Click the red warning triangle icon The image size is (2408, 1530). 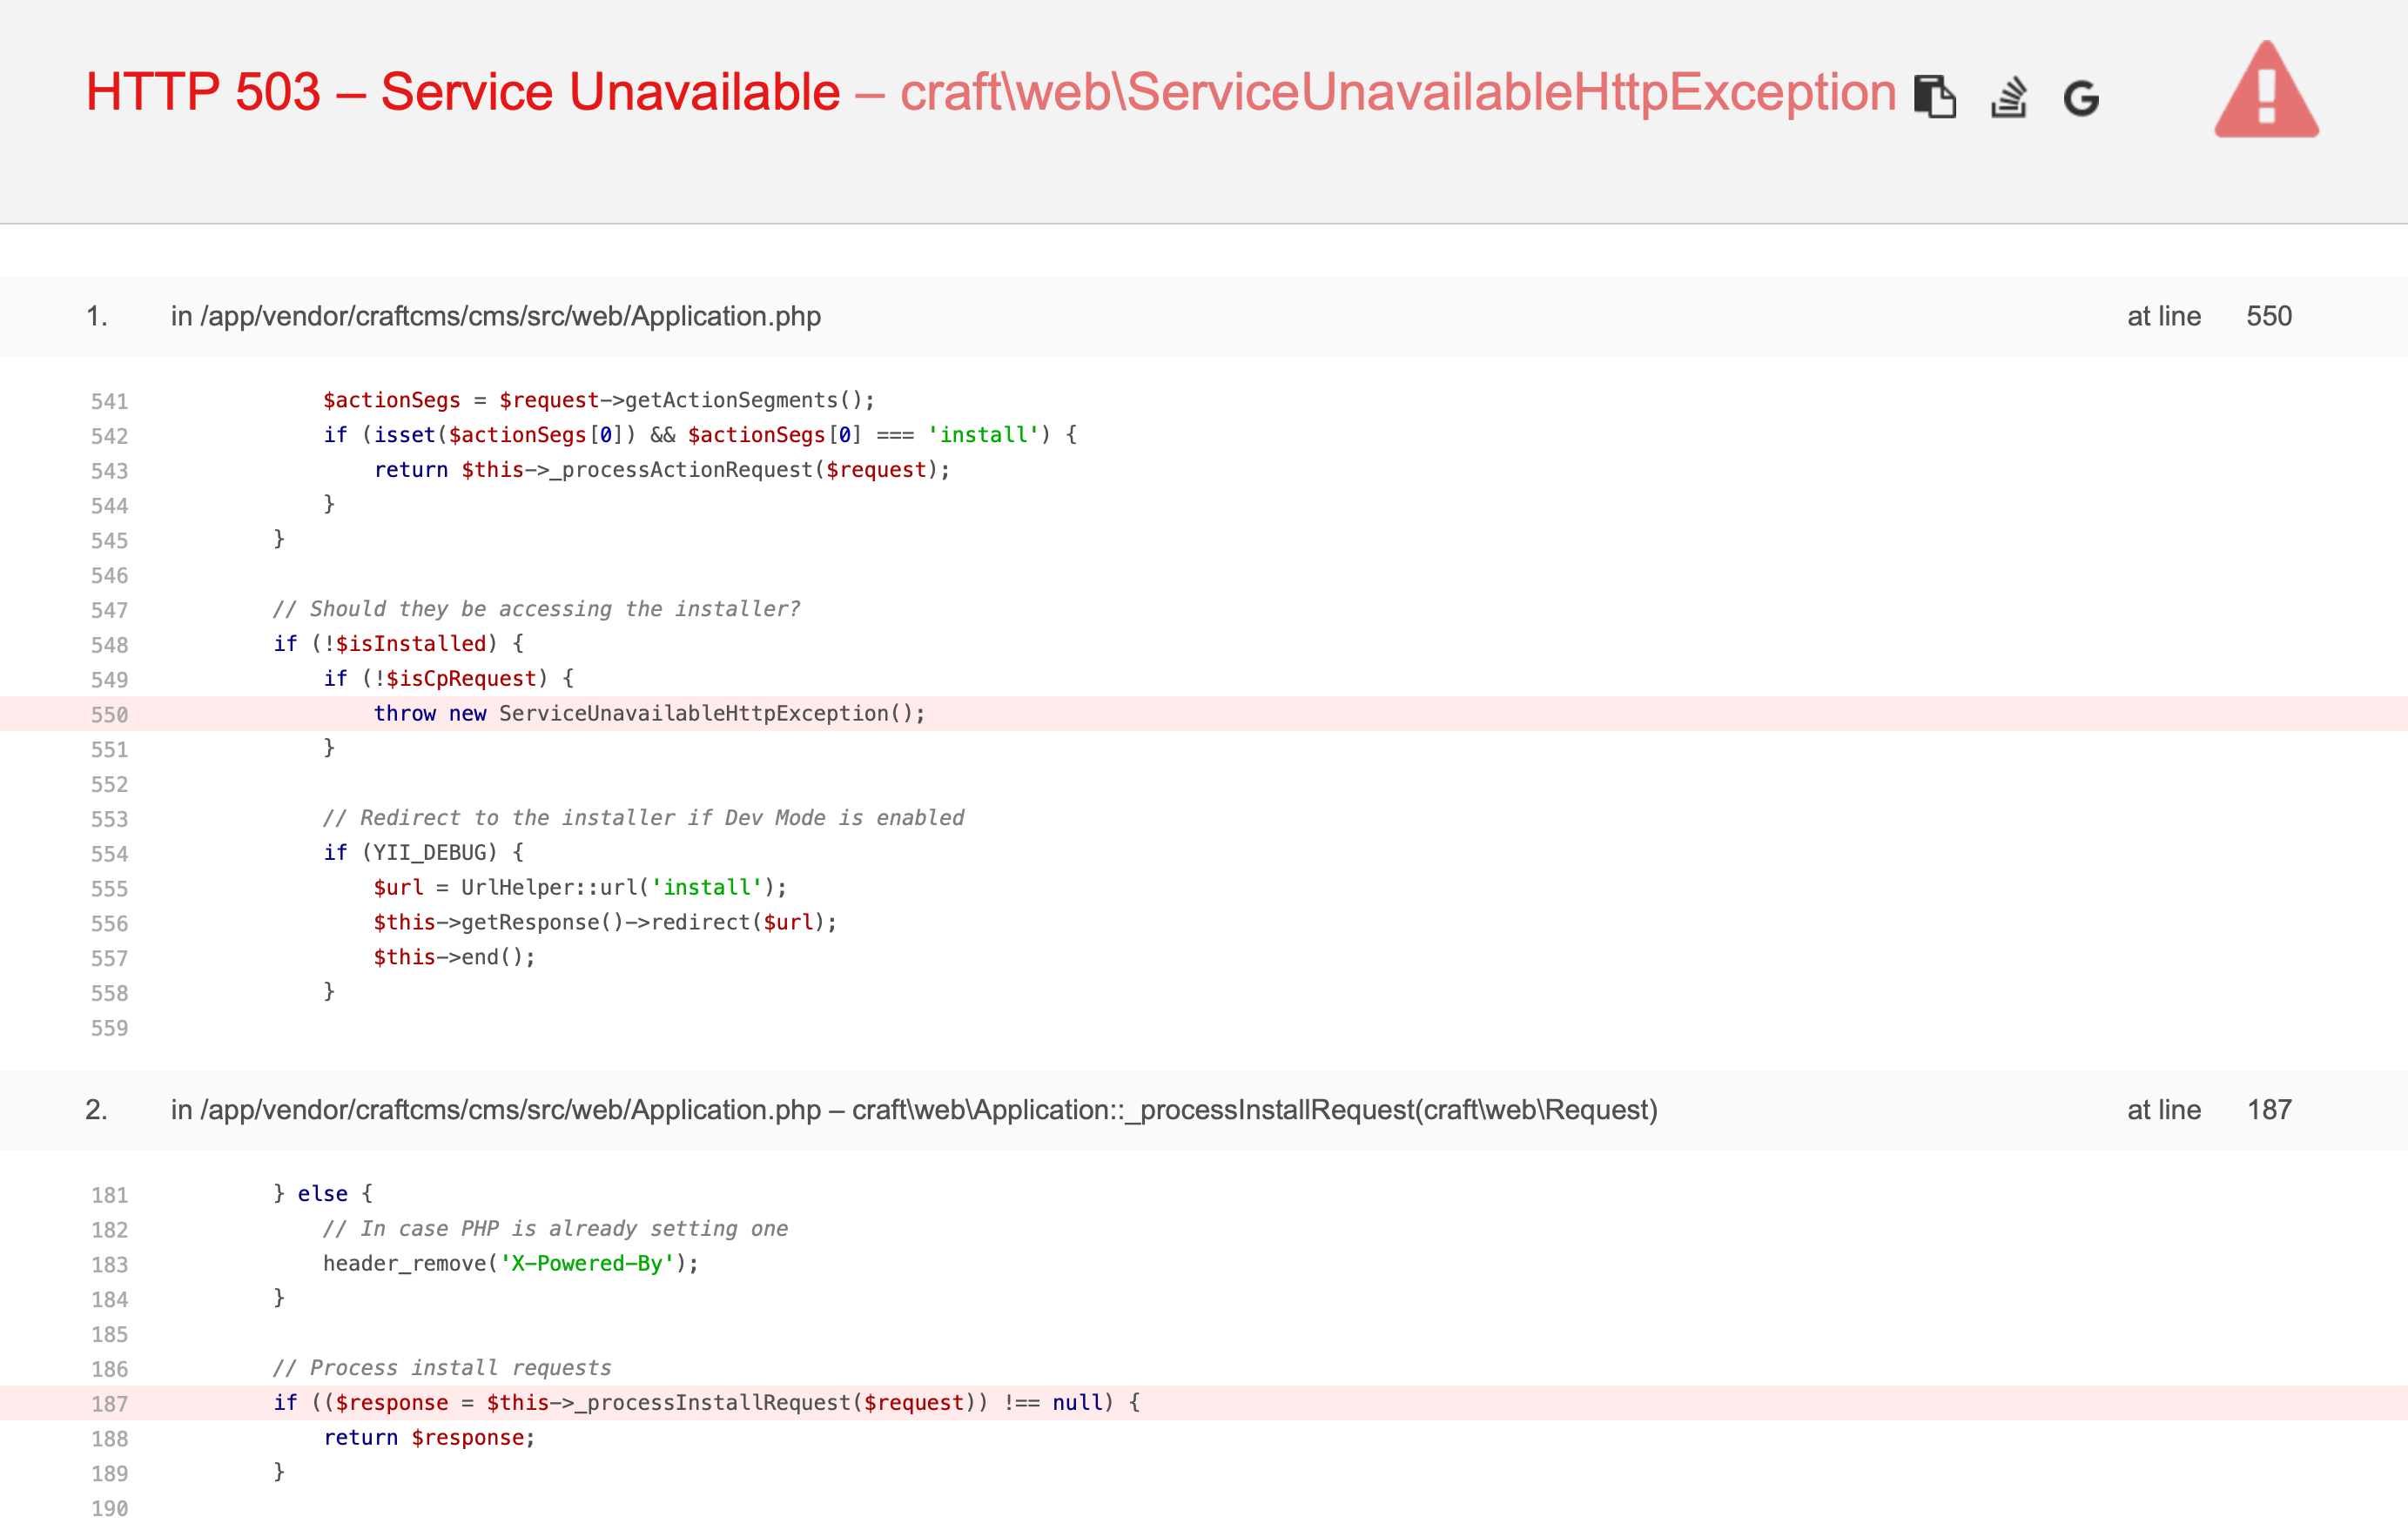click(2266, 89)
